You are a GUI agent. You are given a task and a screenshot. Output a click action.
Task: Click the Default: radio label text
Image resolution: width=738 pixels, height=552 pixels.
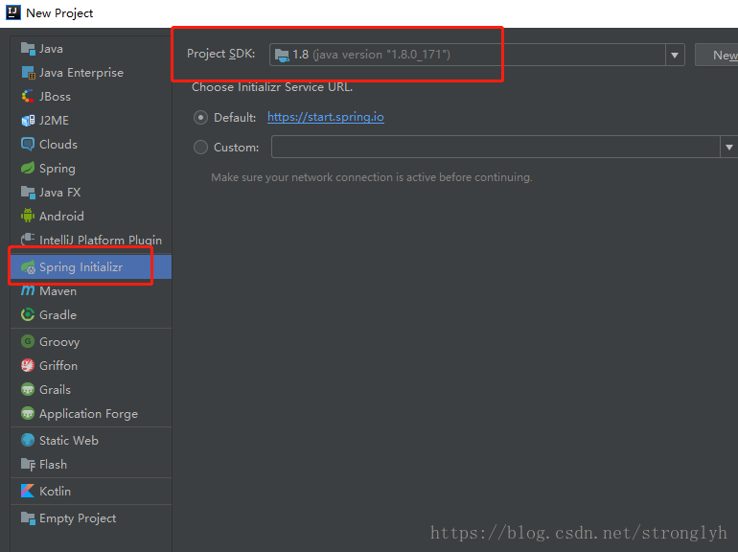(x=235, y=117)
